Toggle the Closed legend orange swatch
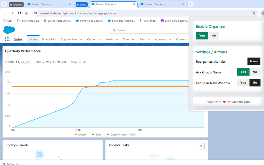Image resolution: width=264 pixels, height=165 pixels. pos(76,135)
